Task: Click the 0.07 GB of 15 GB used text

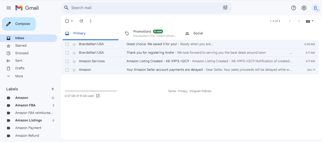Action: (x=79, y=96)
